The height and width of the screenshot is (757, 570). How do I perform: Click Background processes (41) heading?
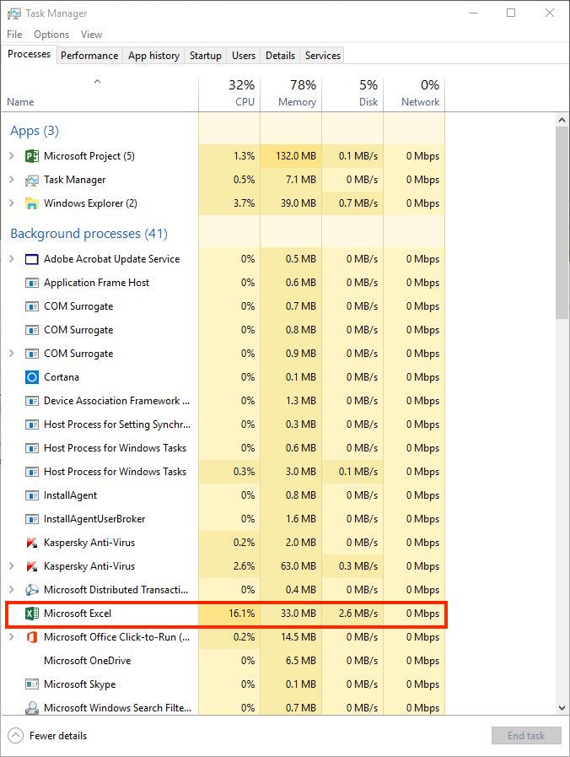point(89,234)
